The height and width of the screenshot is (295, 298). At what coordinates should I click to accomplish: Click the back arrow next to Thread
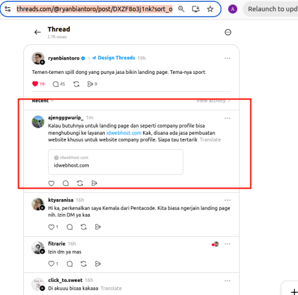pos(38,32)
